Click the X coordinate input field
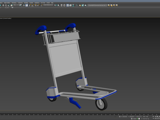Screen dimensions: 160x120 tap(125, 117)
